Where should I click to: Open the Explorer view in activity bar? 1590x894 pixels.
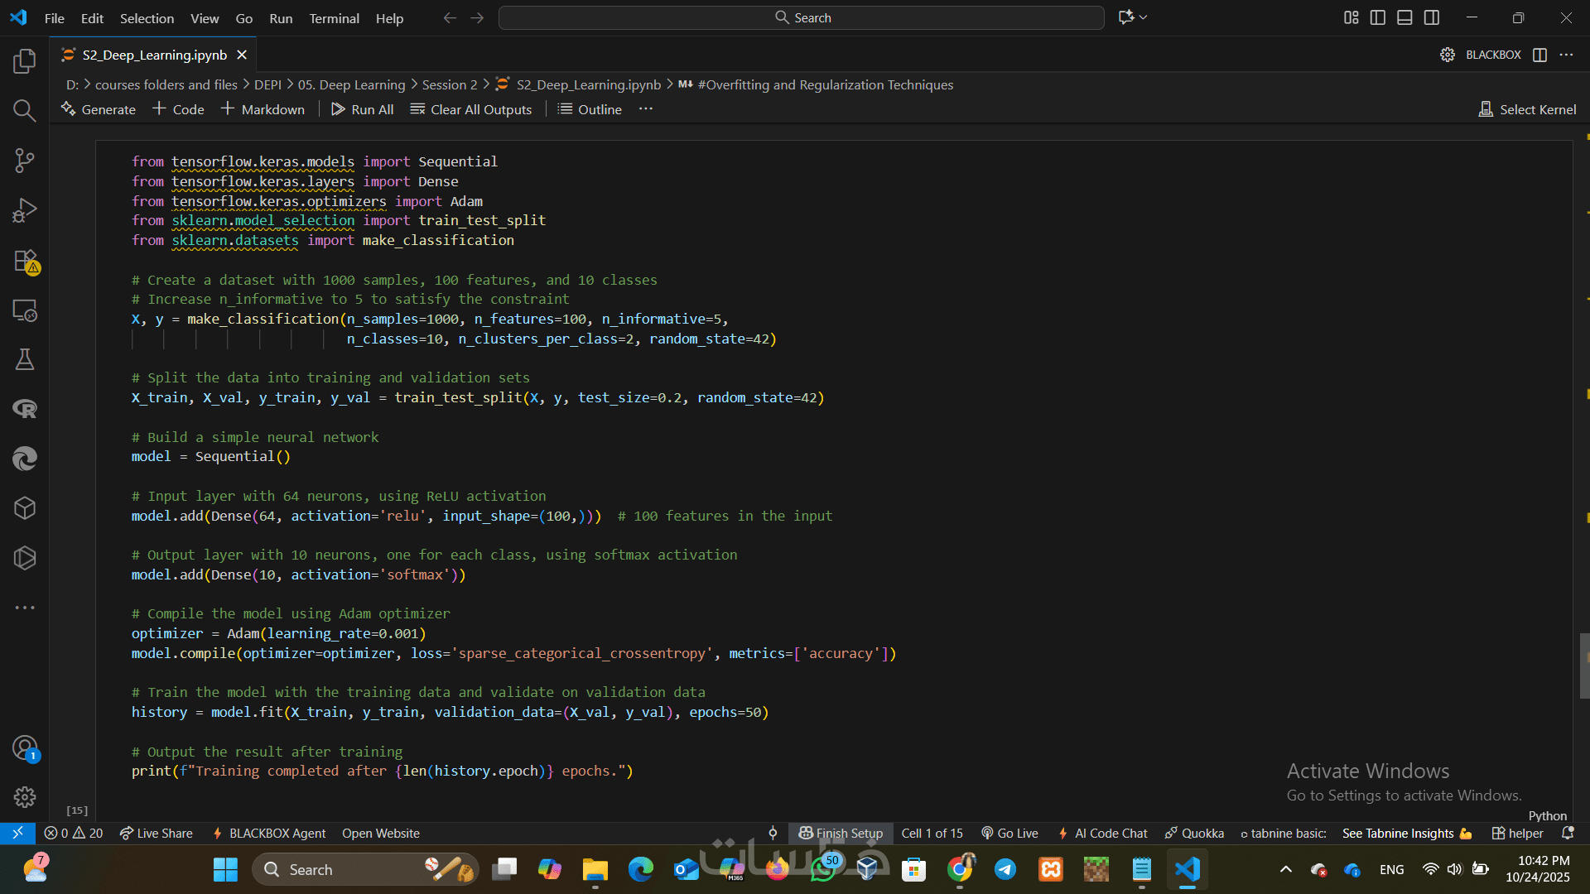25,61
